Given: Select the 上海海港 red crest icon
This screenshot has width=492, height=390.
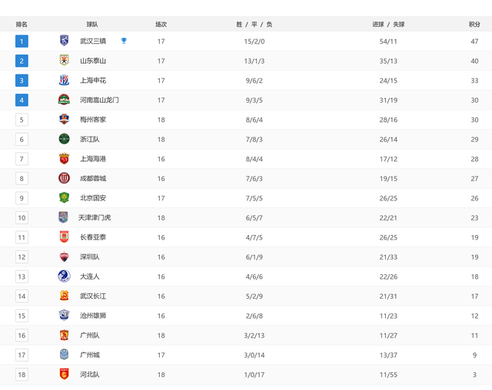Looking at the screenshot, I should pyautogui.click(x=64, y=158).
